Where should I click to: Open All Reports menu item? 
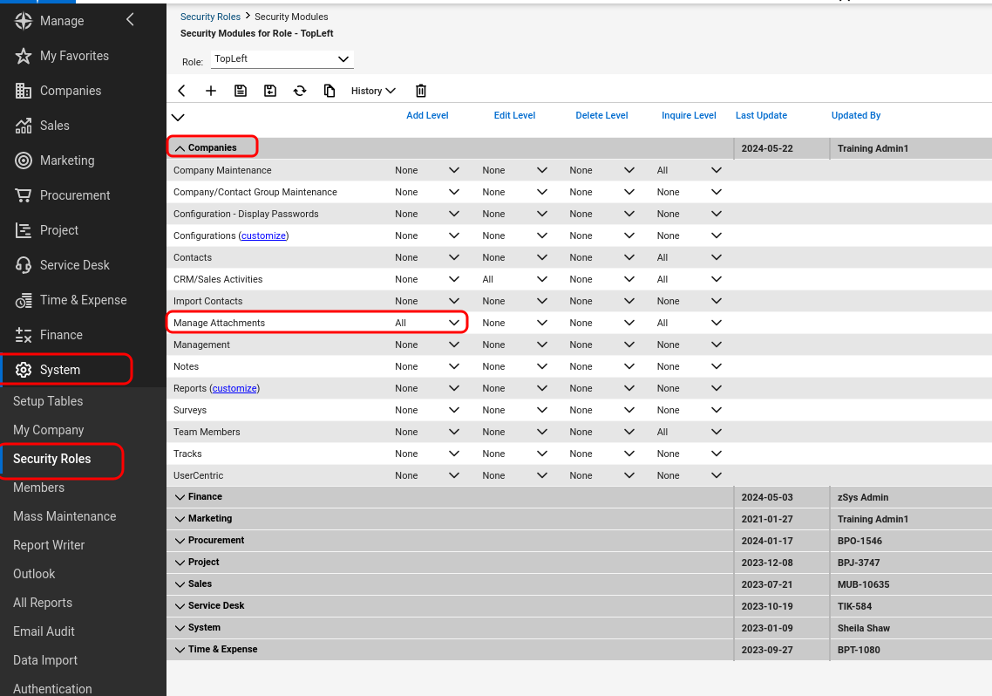(43, 603)
